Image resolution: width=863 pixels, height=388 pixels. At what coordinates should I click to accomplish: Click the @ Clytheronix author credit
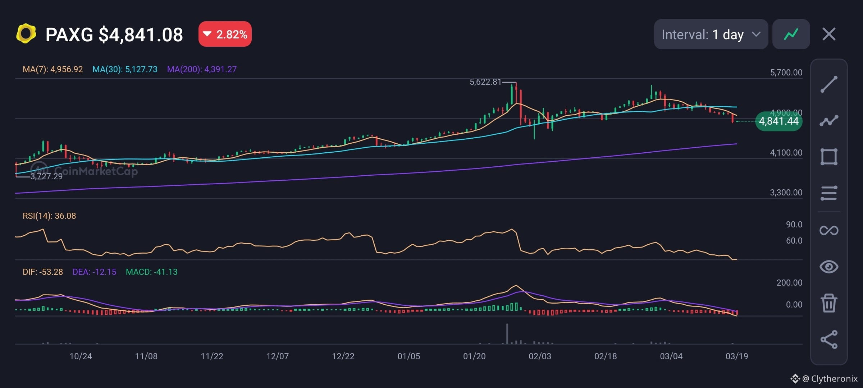coord(830,379)
